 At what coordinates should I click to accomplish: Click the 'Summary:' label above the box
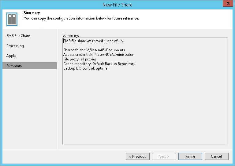(71, 35)
